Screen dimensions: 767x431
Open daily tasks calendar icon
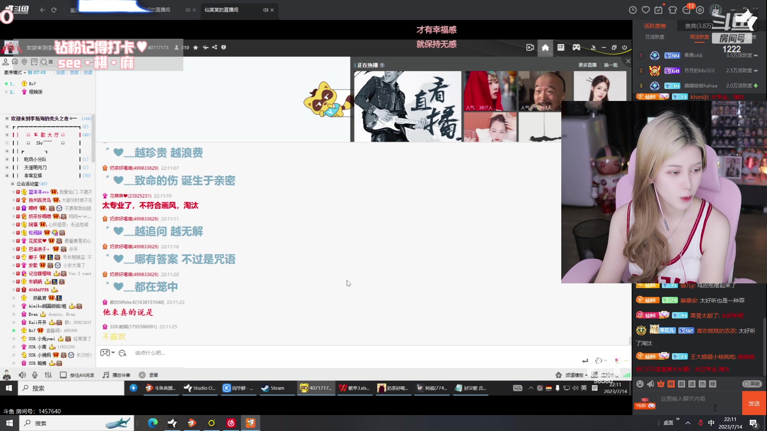click(x=659, y=10)
